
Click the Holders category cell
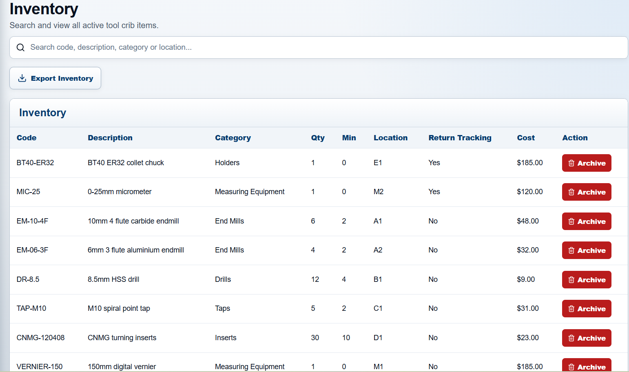(x=227, y=163)
